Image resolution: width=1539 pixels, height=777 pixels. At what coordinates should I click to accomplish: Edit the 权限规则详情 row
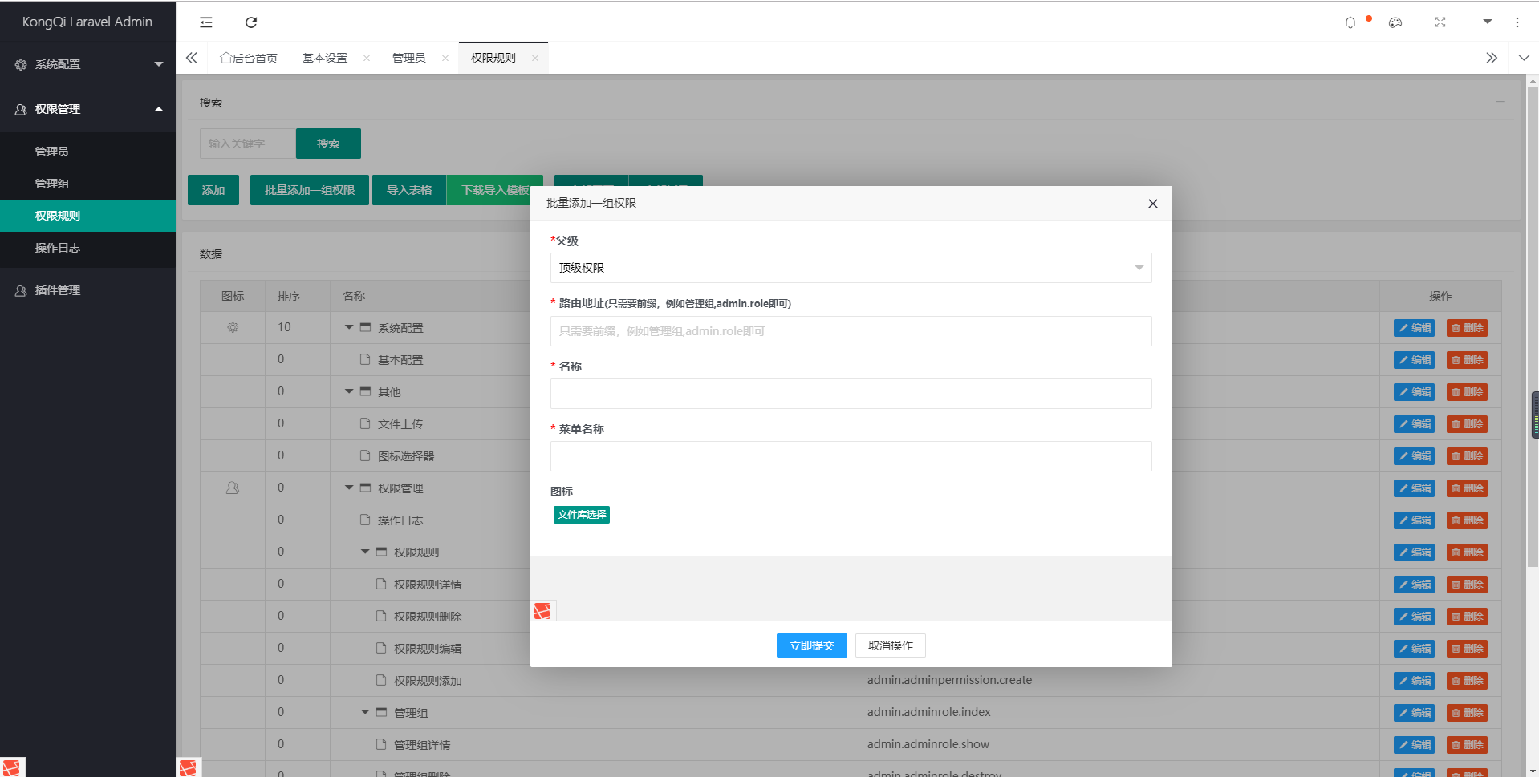pos(1414,585)
